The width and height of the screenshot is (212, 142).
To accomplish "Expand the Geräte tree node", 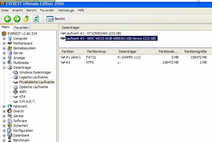I will (x=4, y=116).
